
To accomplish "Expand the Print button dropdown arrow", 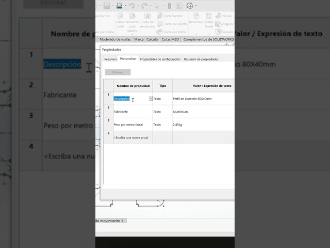I will [x=126, y=6].
